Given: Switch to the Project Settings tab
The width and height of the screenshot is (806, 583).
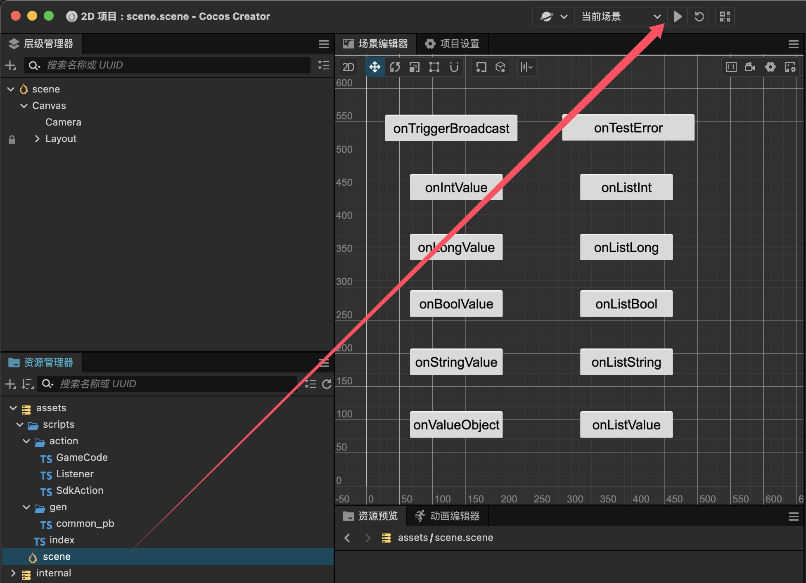Looking at the screenshot, I should pos(453,44).
